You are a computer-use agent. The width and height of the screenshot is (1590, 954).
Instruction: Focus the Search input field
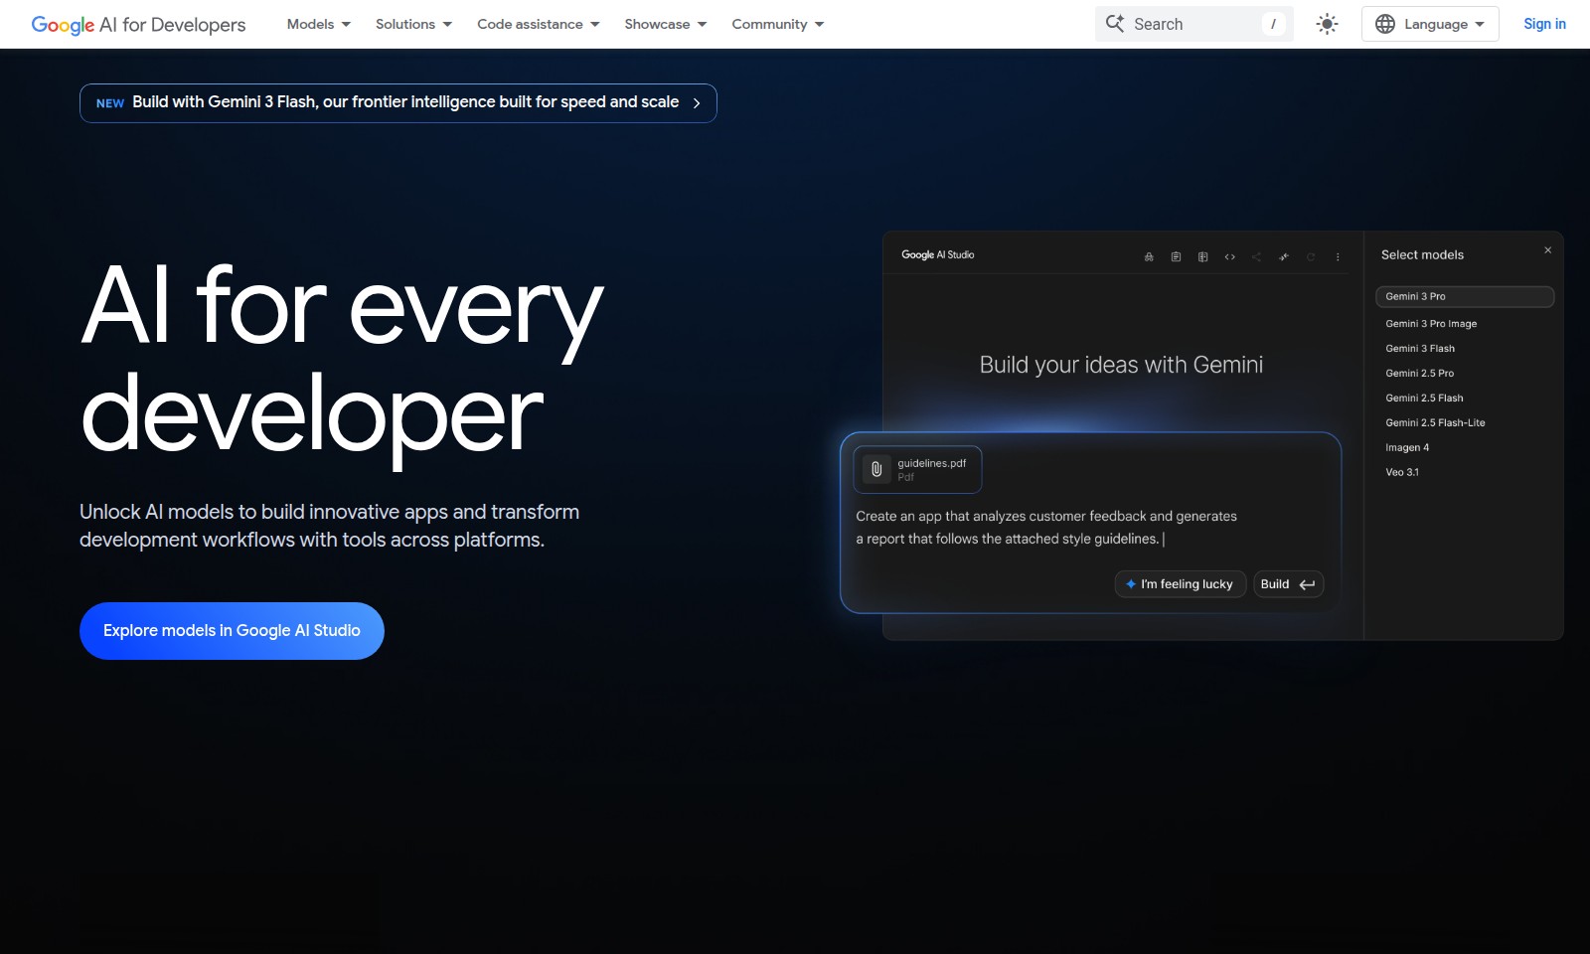pyautogui.click(x=1194, y=24)
